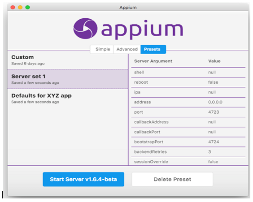The image size is (253, 202).
Task: Switch to the Simple tab
Action: (x=103, y=49)
